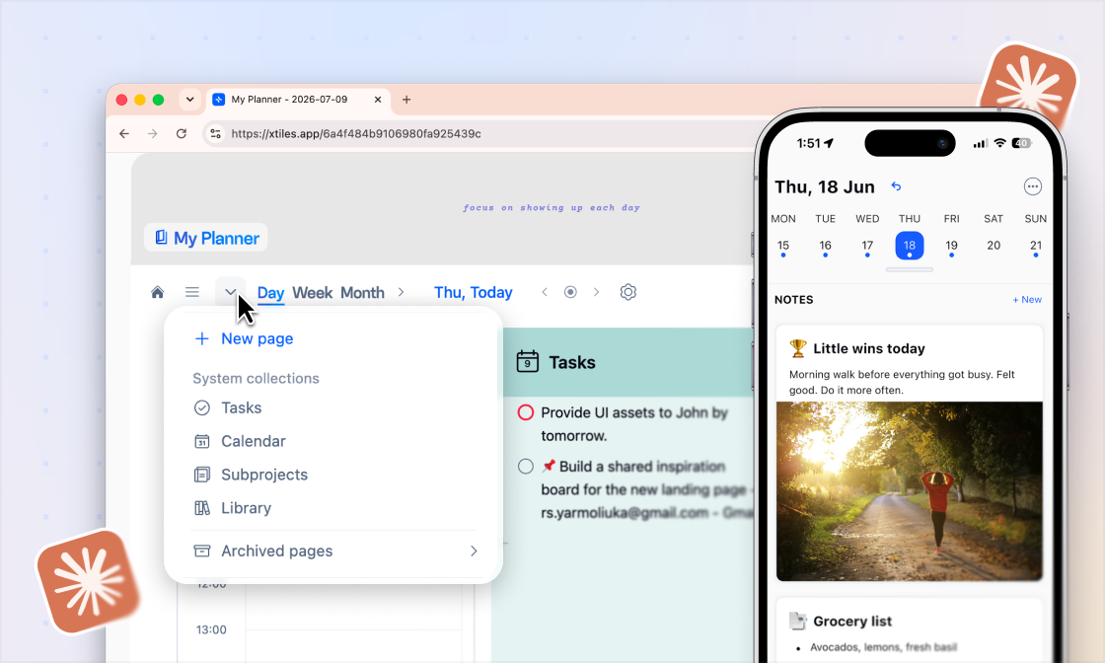The width and height of the screenshot is (1105, 663).
Task: Switch to the Week view tab
Action: (312, 292)
